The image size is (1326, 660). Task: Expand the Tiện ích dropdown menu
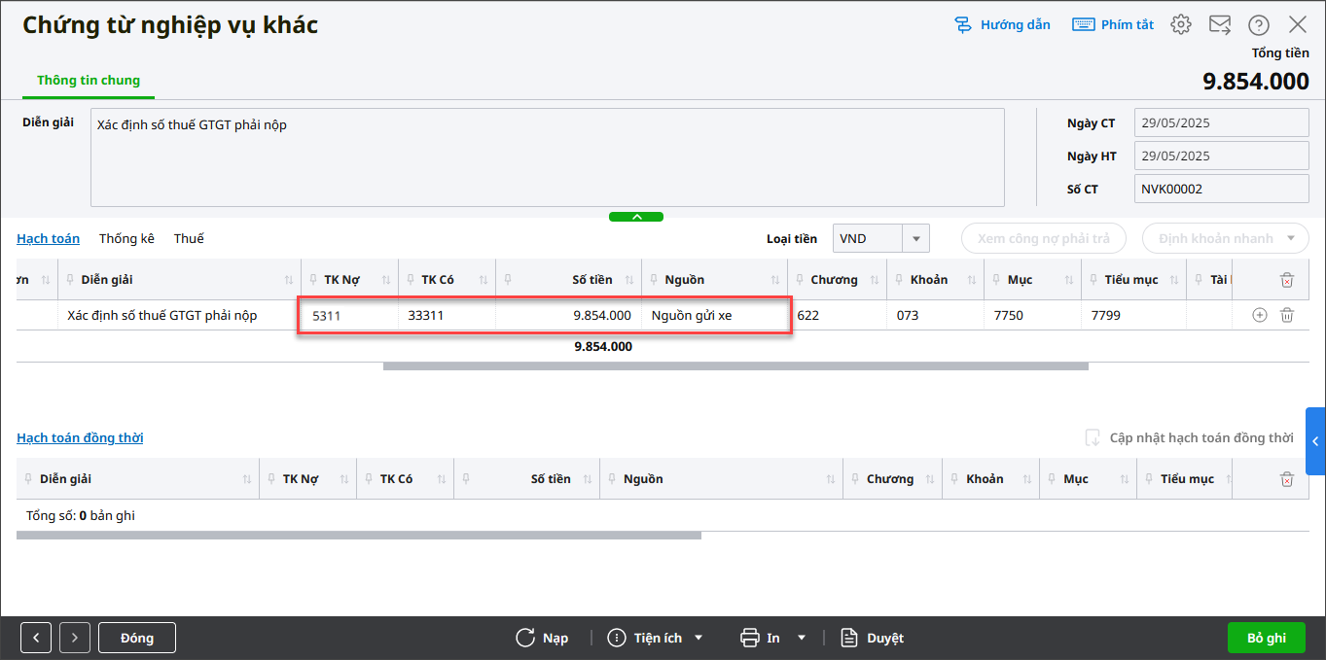coord(698,638)
